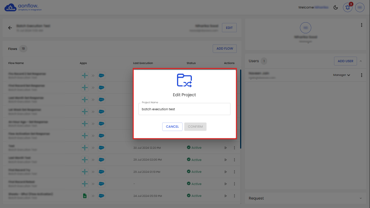Click the Google Sheets app icon
This screenshot has width=370, height=208.
[x=85, y=196]
